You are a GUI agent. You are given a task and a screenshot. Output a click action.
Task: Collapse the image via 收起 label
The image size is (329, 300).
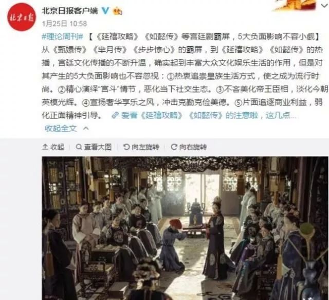pos(57,147)
